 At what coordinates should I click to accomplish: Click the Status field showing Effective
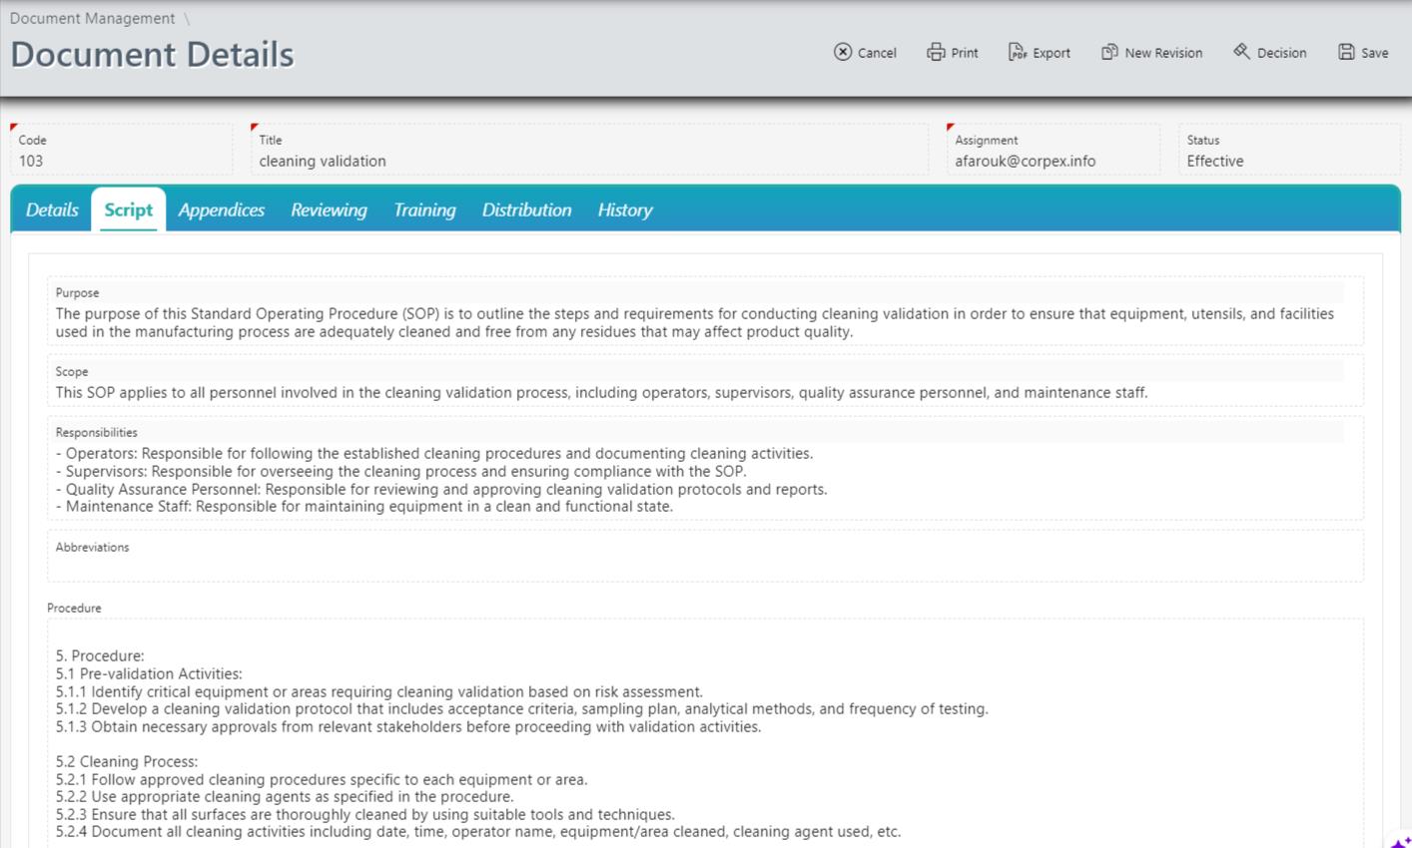click(x=1289, y=151)
